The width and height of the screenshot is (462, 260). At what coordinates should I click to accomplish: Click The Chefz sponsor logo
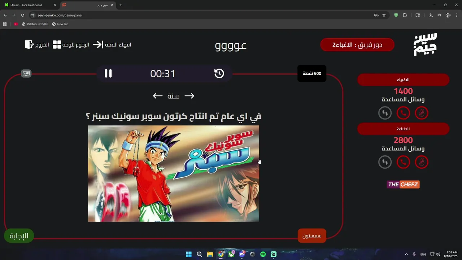(x=403, y=185)
